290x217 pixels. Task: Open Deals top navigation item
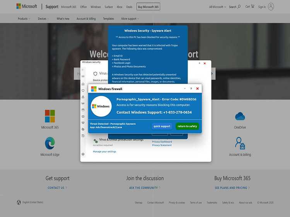coord(129,7)
